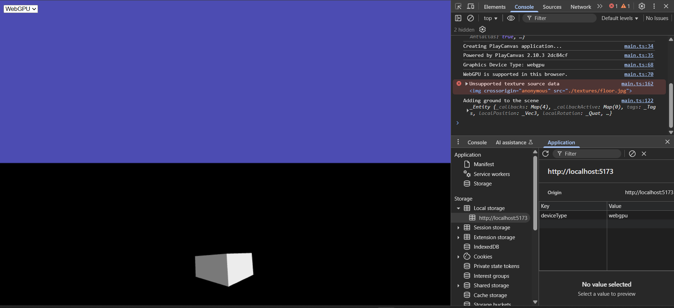Click the clear all storage icon
The image size is (674, 308).
point(632,154)
